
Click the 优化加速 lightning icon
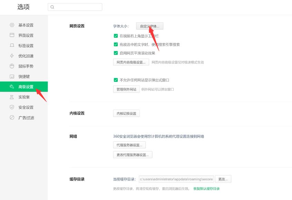(x=12, y=56)
